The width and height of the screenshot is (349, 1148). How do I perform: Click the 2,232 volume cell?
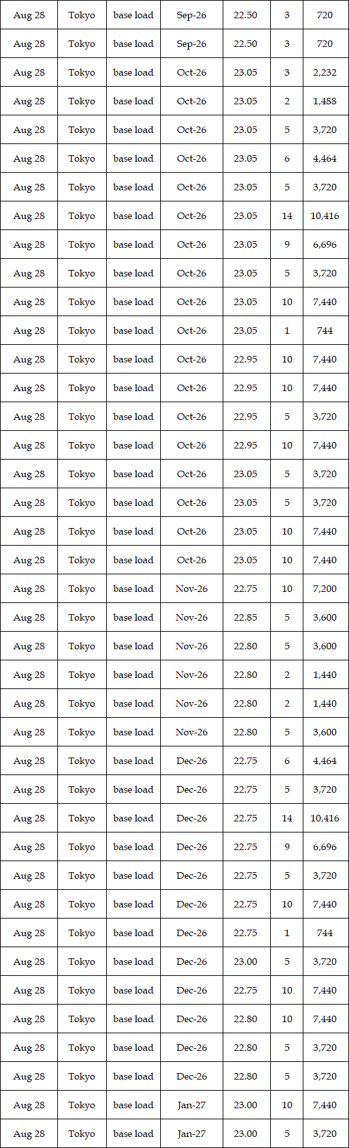click(x=325, y=72)
